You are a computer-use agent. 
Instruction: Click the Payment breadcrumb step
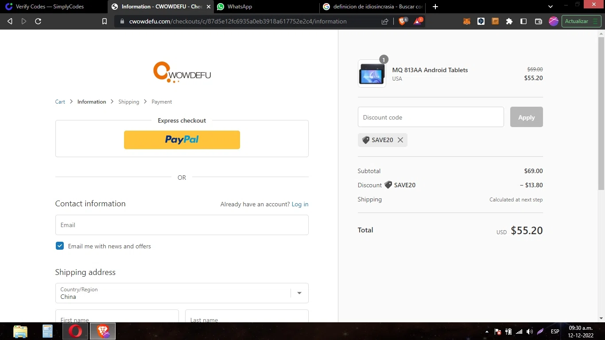[x=162, y=102]
